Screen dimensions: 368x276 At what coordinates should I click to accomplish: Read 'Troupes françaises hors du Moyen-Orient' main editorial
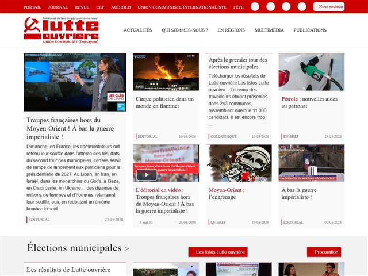70,128
